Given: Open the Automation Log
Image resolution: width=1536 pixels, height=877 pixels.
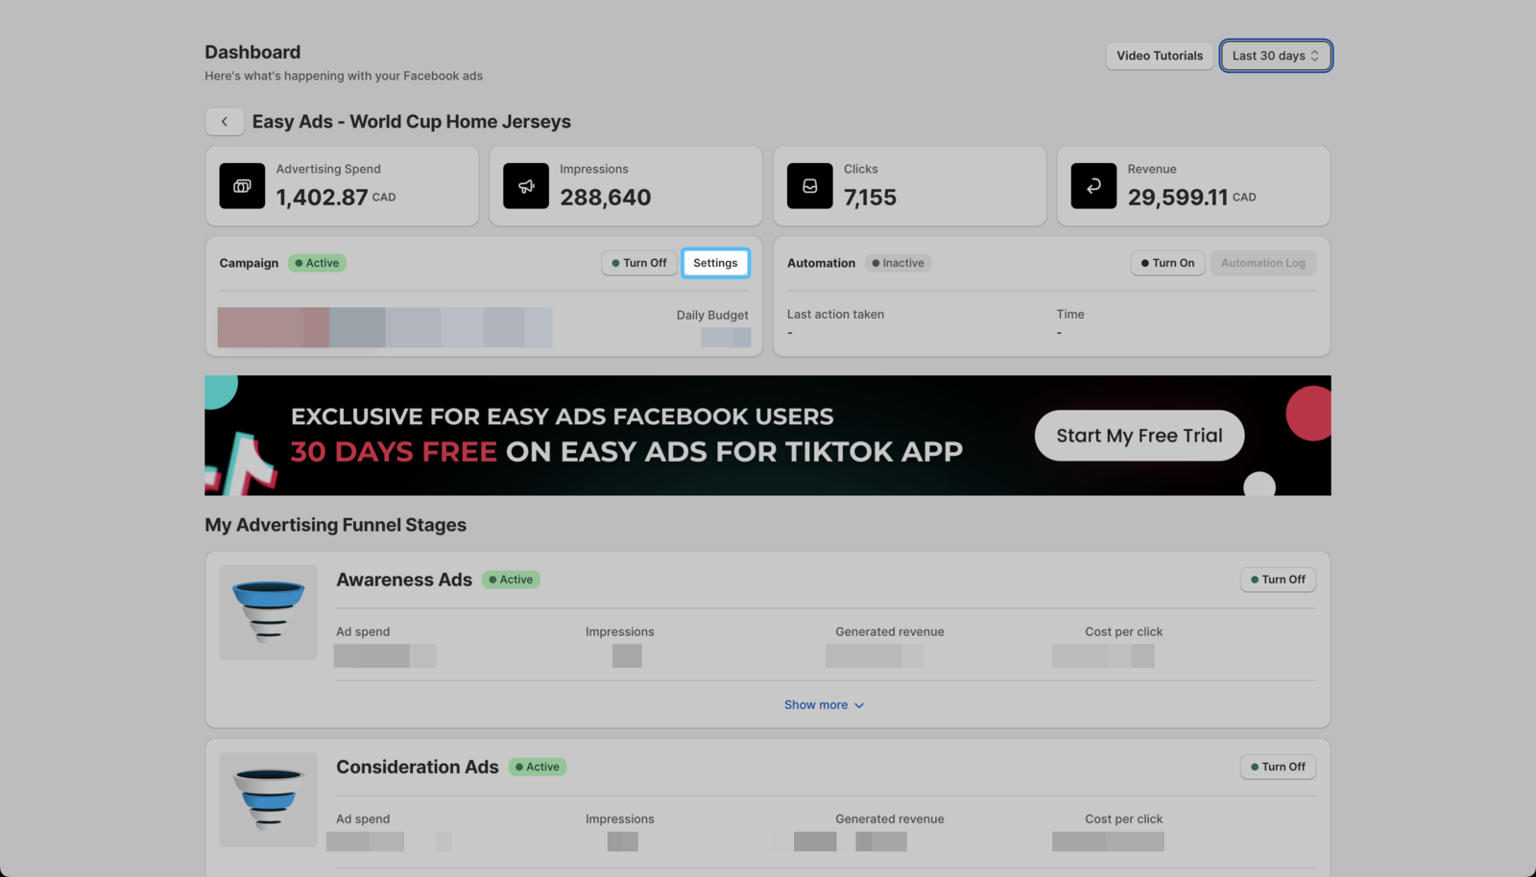Looking at the screenshot, I should (x=1262, y=263).
